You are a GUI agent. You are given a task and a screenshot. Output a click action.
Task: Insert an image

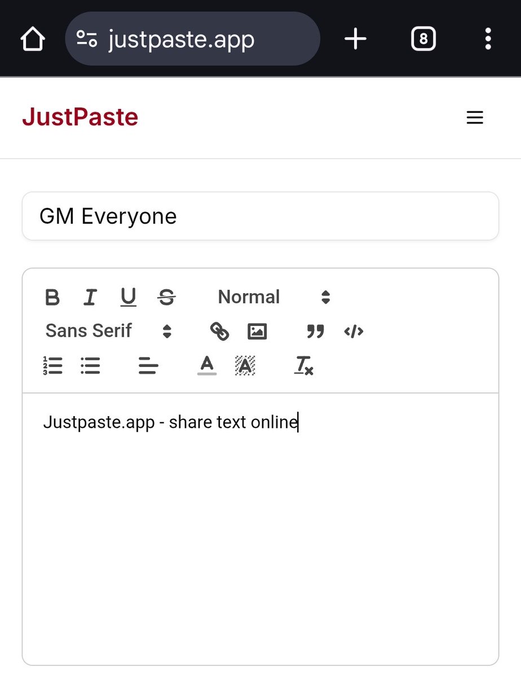[257, 332]
